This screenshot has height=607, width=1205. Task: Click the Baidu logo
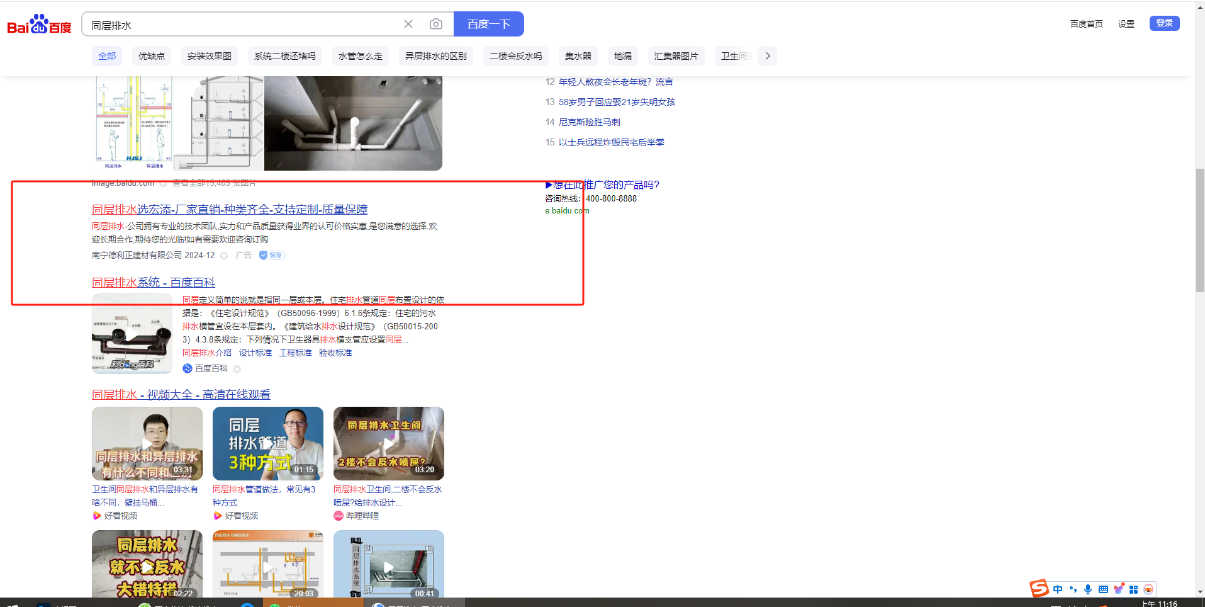tap(39, 25)
